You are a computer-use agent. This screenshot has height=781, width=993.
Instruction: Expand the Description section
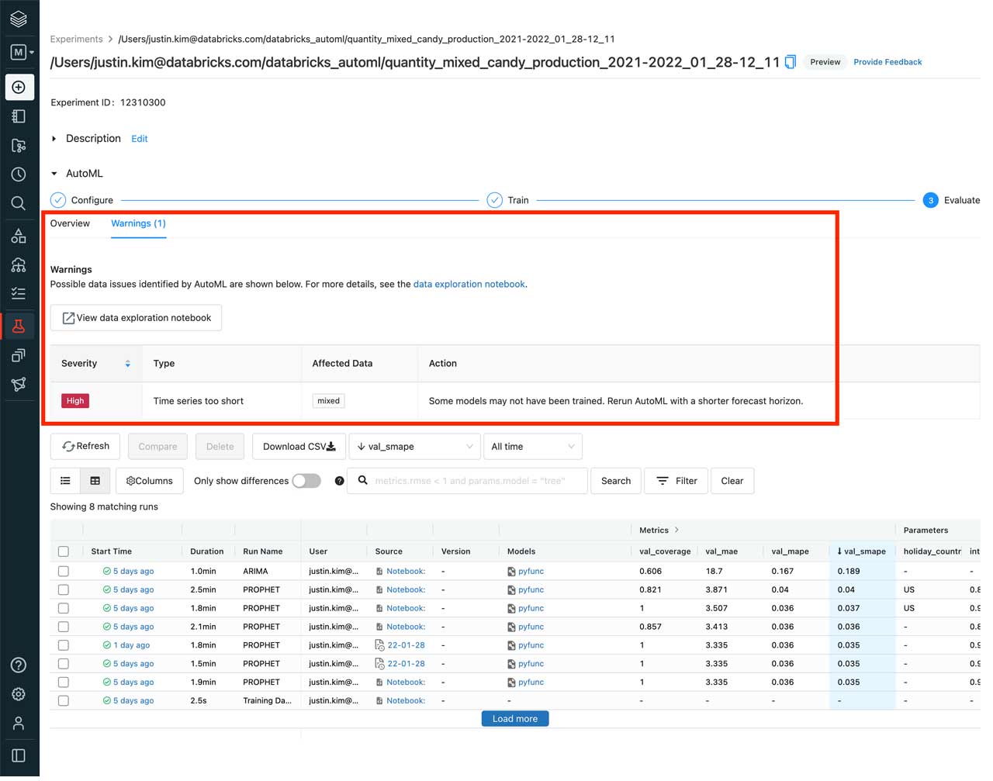coord(54,139)
